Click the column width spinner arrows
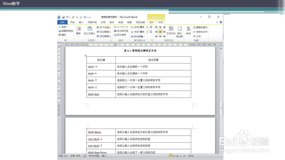The height and width of the screenshot is (160, 285). coord(147,32)
